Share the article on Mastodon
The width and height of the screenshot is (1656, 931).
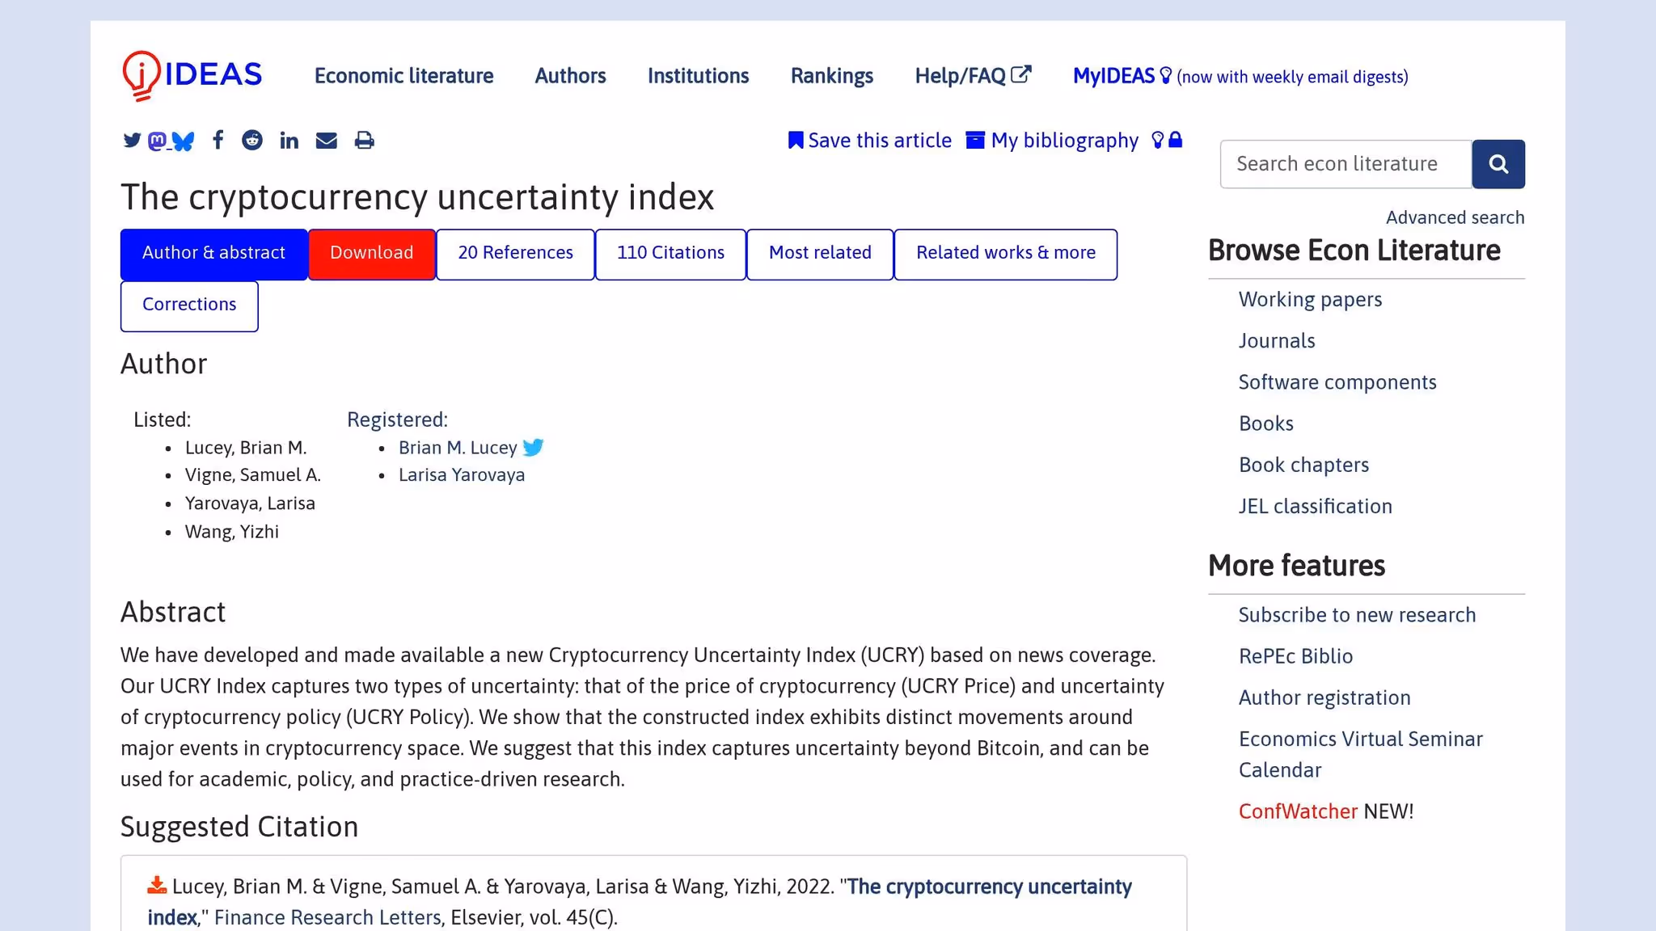[158, 140]
